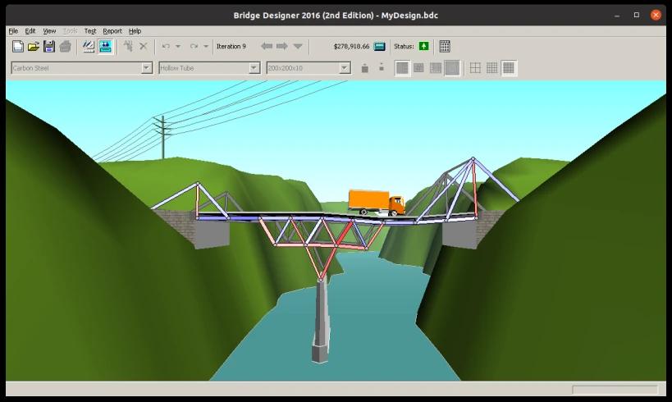The width and height of the screenshot is (672, 402).
Task: Toggle the first member view button
Action: coord(402,68)
